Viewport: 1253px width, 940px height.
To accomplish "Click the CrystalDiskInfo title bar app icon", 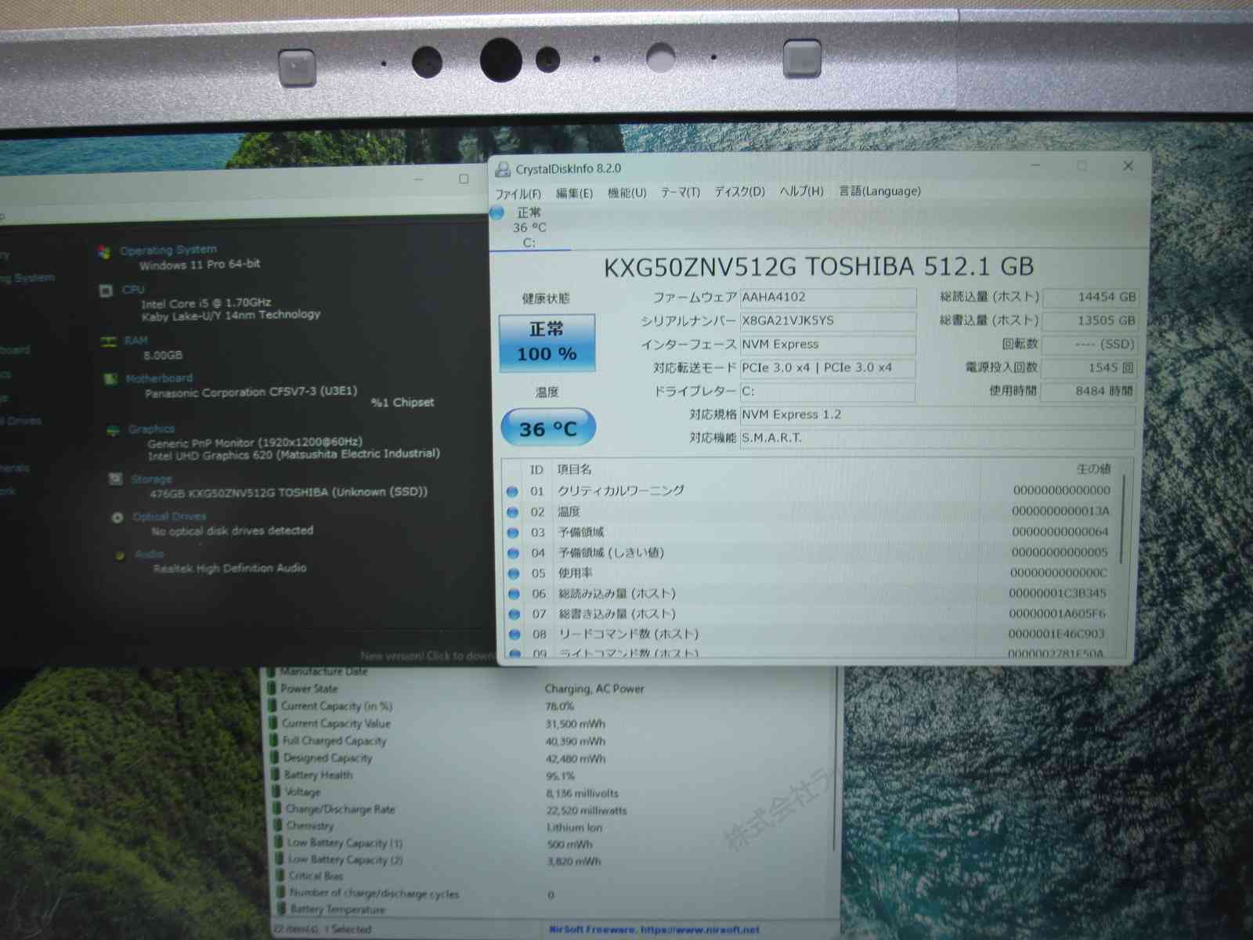I will pos(503,169).
